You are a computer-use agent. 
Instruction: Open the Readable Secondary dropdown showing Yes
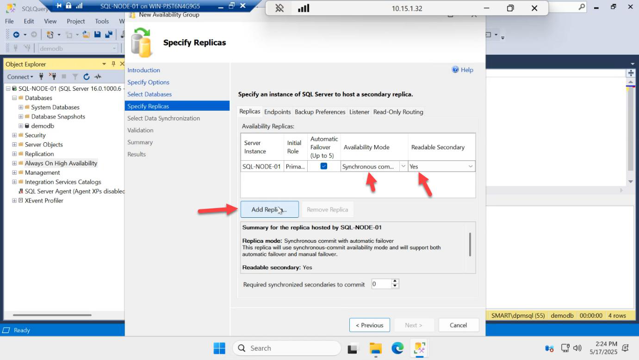click(471, 166)
